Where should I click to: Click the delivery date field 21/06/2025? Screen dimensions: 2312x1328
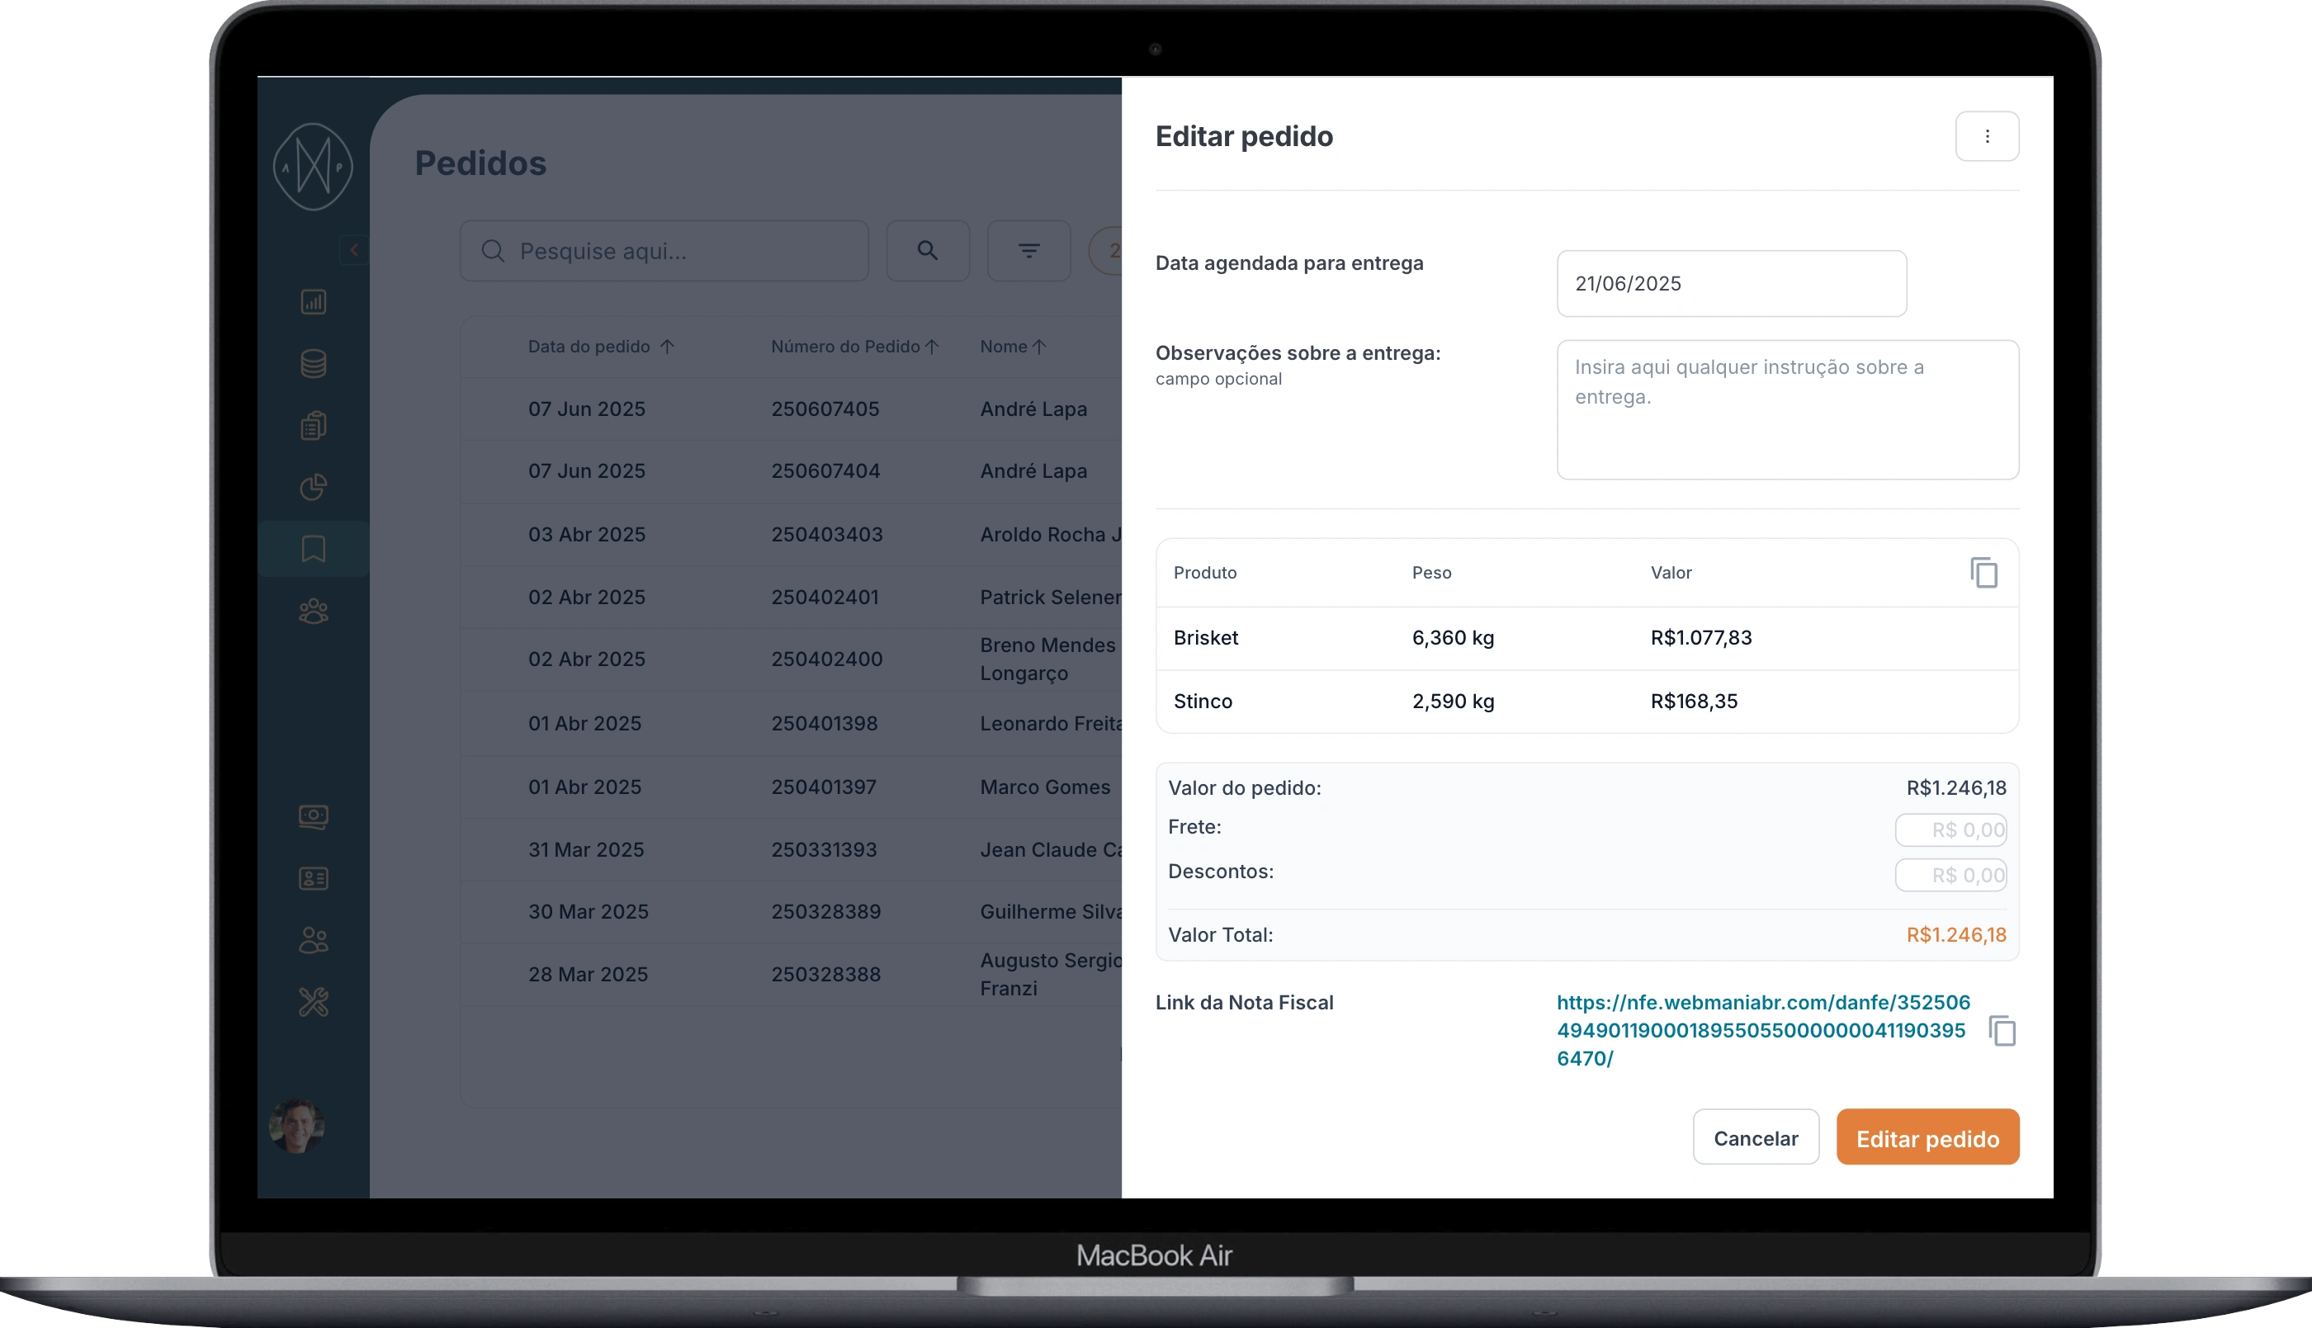point(1731,284)
